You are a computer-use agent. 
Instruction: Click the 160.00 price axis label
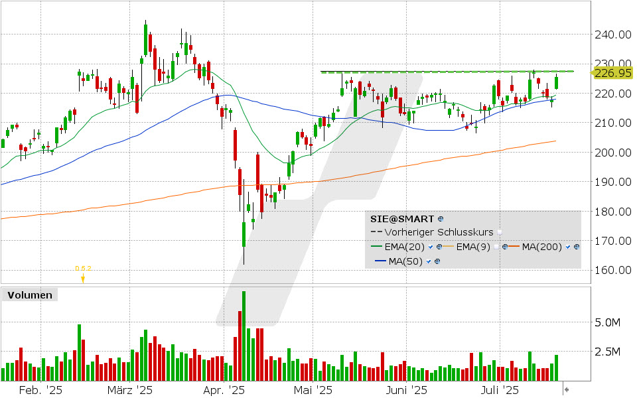click(613, 270)
